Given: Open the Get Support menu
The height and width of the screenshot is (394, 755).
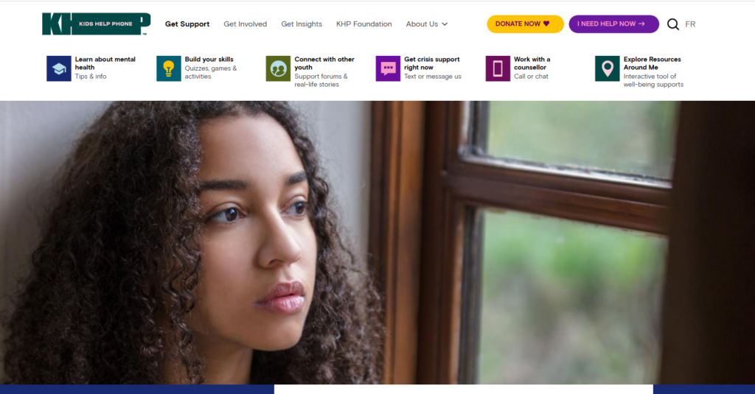Looking at the screenshot, I should pyautogui.click(x=187, y=24).
